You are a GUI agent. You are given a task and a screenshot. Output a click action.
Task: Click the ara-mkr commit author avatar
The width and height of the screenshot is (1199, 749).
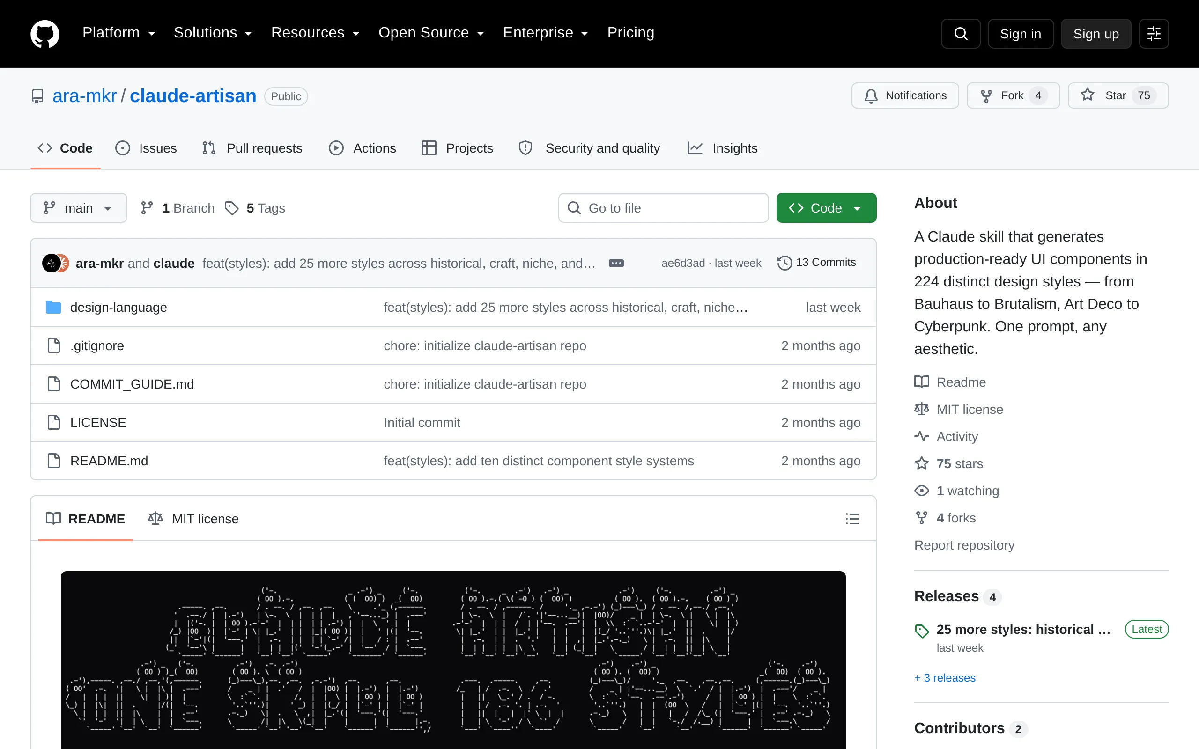click(x=51, y=264)
